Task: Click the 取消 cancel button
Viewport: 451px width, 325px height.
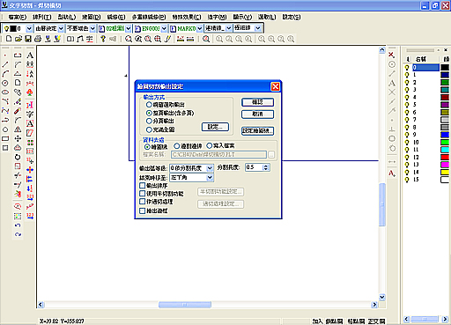Action: pos(257,114)
